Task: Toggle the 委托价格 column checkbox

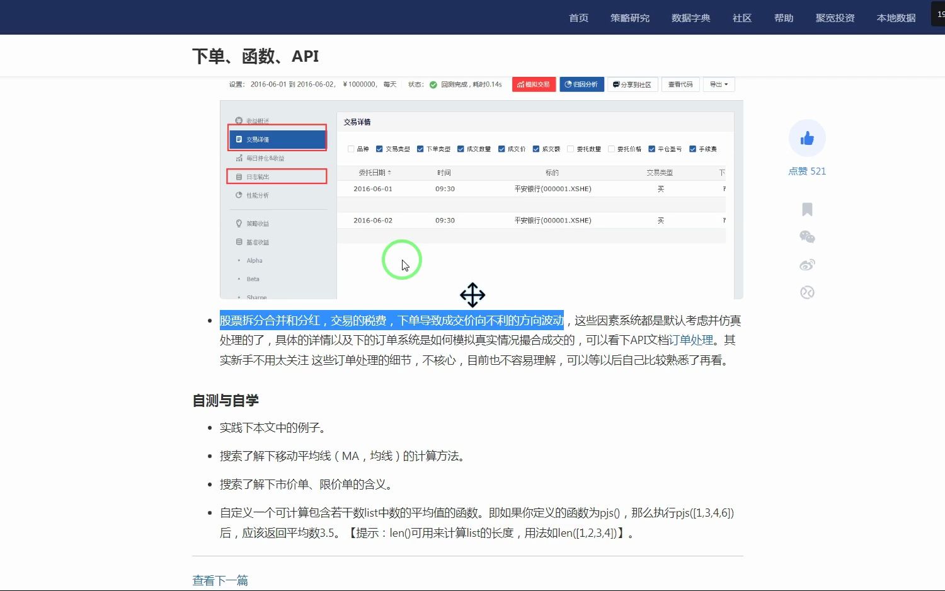Action: (x=611, y=149)
